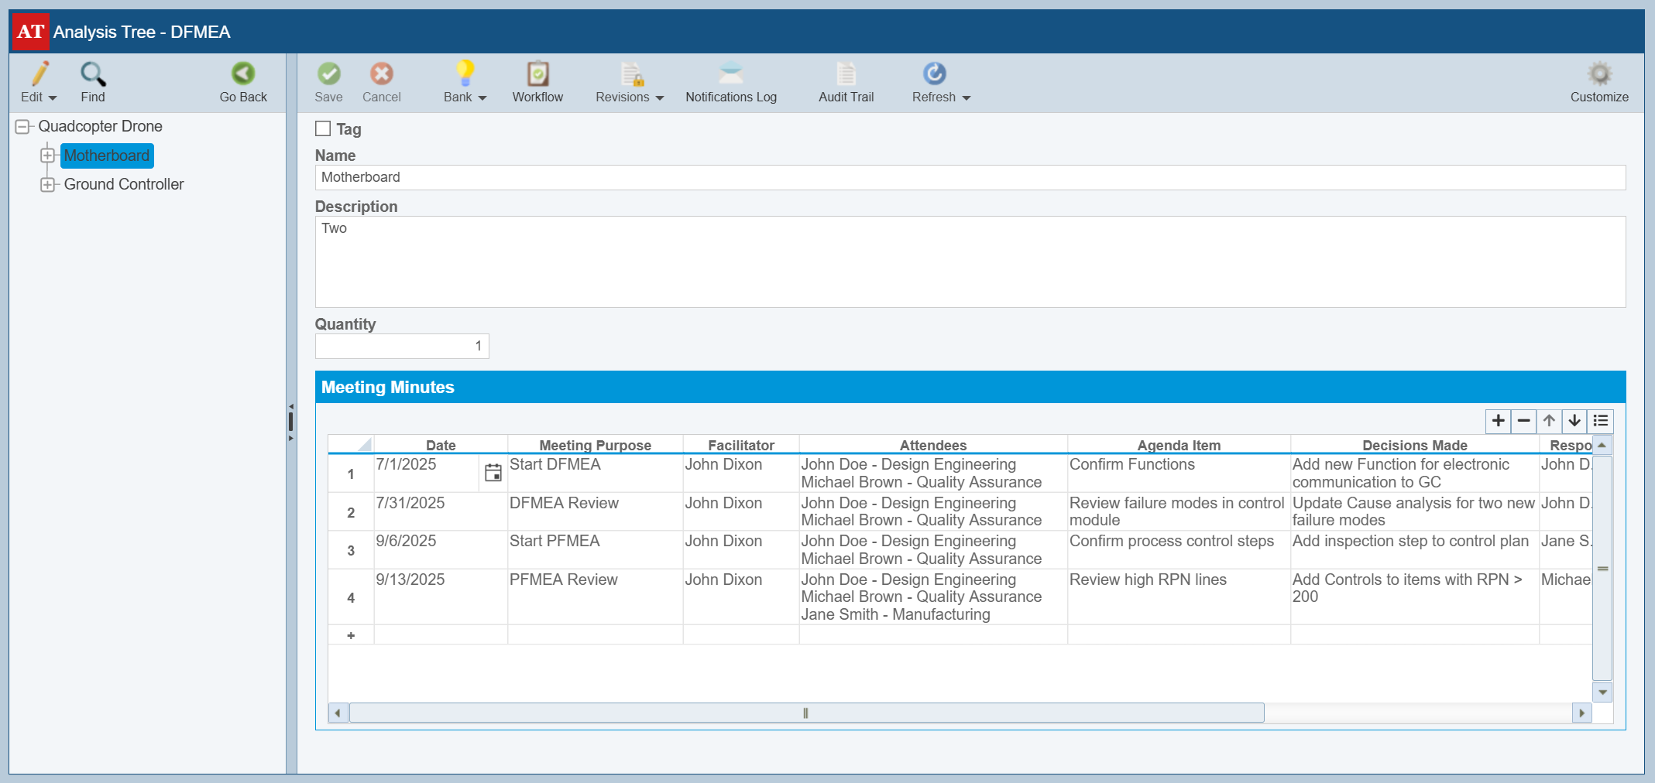The height and width of the screenshot is (783, 1655).
Task: Click the Facilitator column header
Action: pos(741,445)
